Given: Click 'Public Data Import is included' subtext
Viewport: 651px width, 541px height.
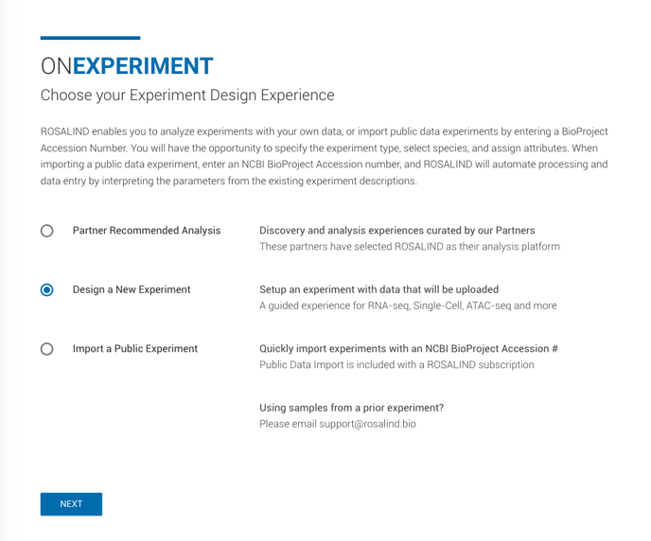Looking at the screenshot, I should point(396,365).
